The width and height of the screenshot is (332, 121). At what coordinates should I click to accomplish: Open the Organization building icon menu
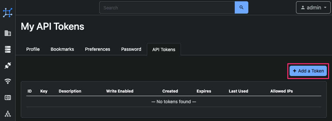pos(8,33)
